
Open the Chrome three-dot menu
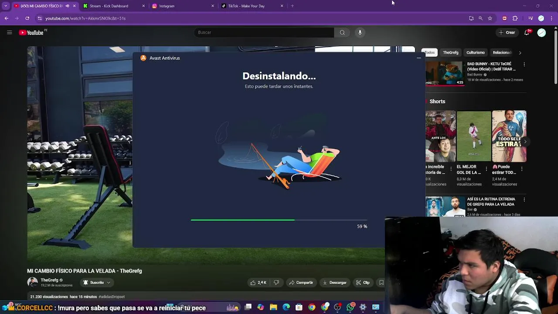(552, 18)
